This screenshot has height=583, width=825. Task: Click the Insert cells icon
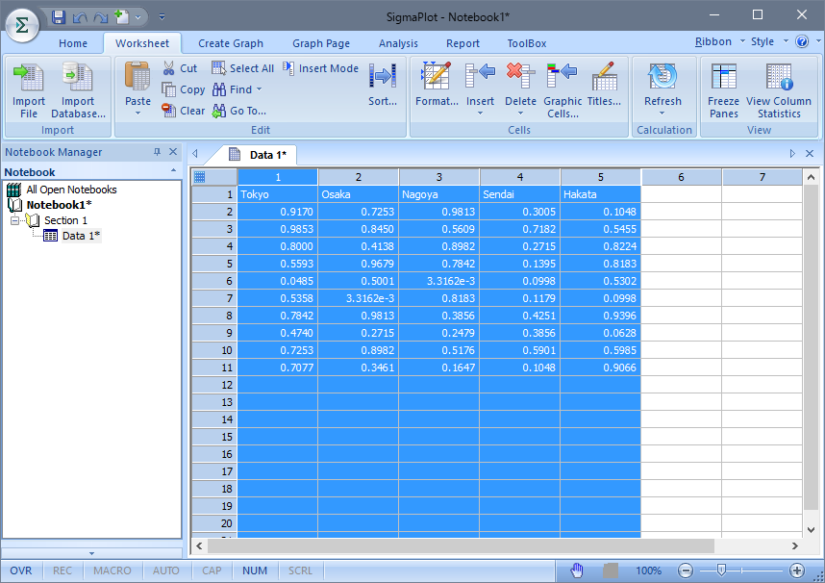click(x=481, y=77)
